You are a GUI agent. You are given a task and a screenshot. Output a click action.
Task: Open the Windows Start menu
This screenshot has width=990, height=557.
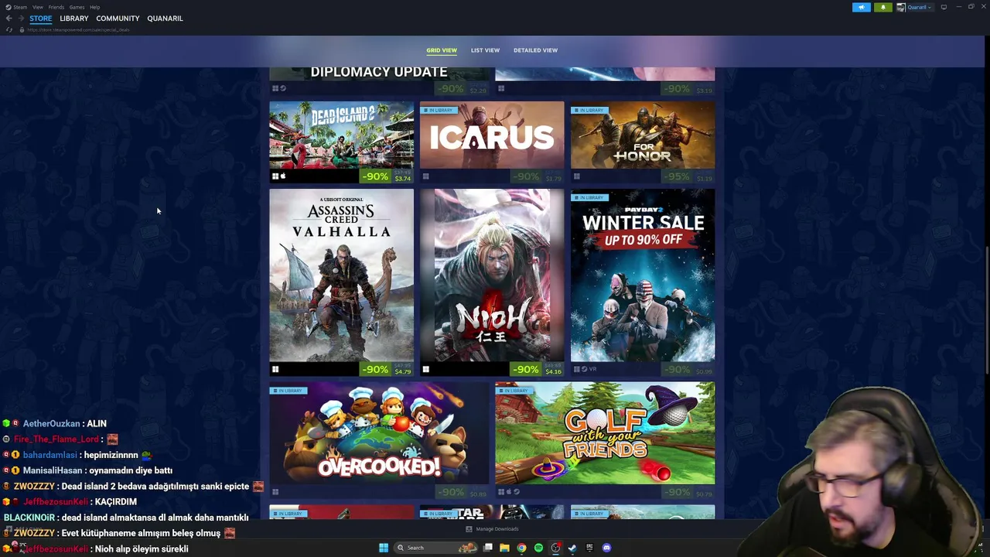click(384, 548)
